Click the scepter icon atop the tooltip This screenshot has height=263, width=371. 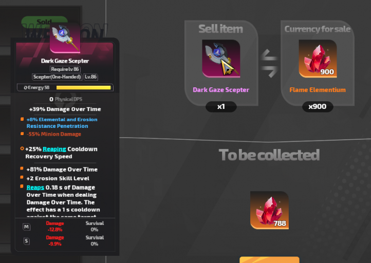coord(65,38)
